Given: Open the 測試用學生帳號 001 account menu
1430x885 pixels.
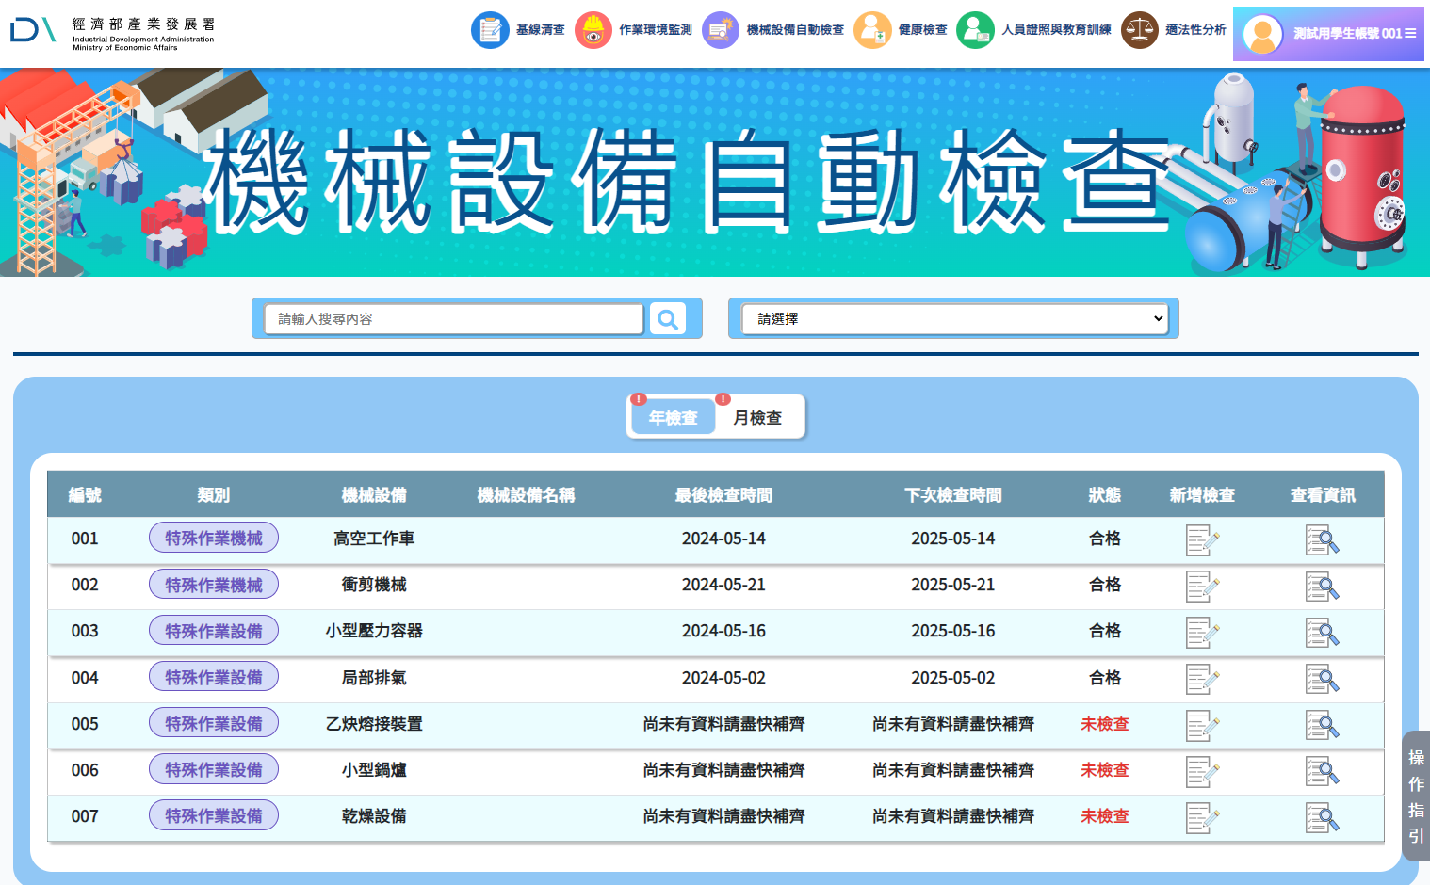Looking at the screenshot, I should point(1328,34).
